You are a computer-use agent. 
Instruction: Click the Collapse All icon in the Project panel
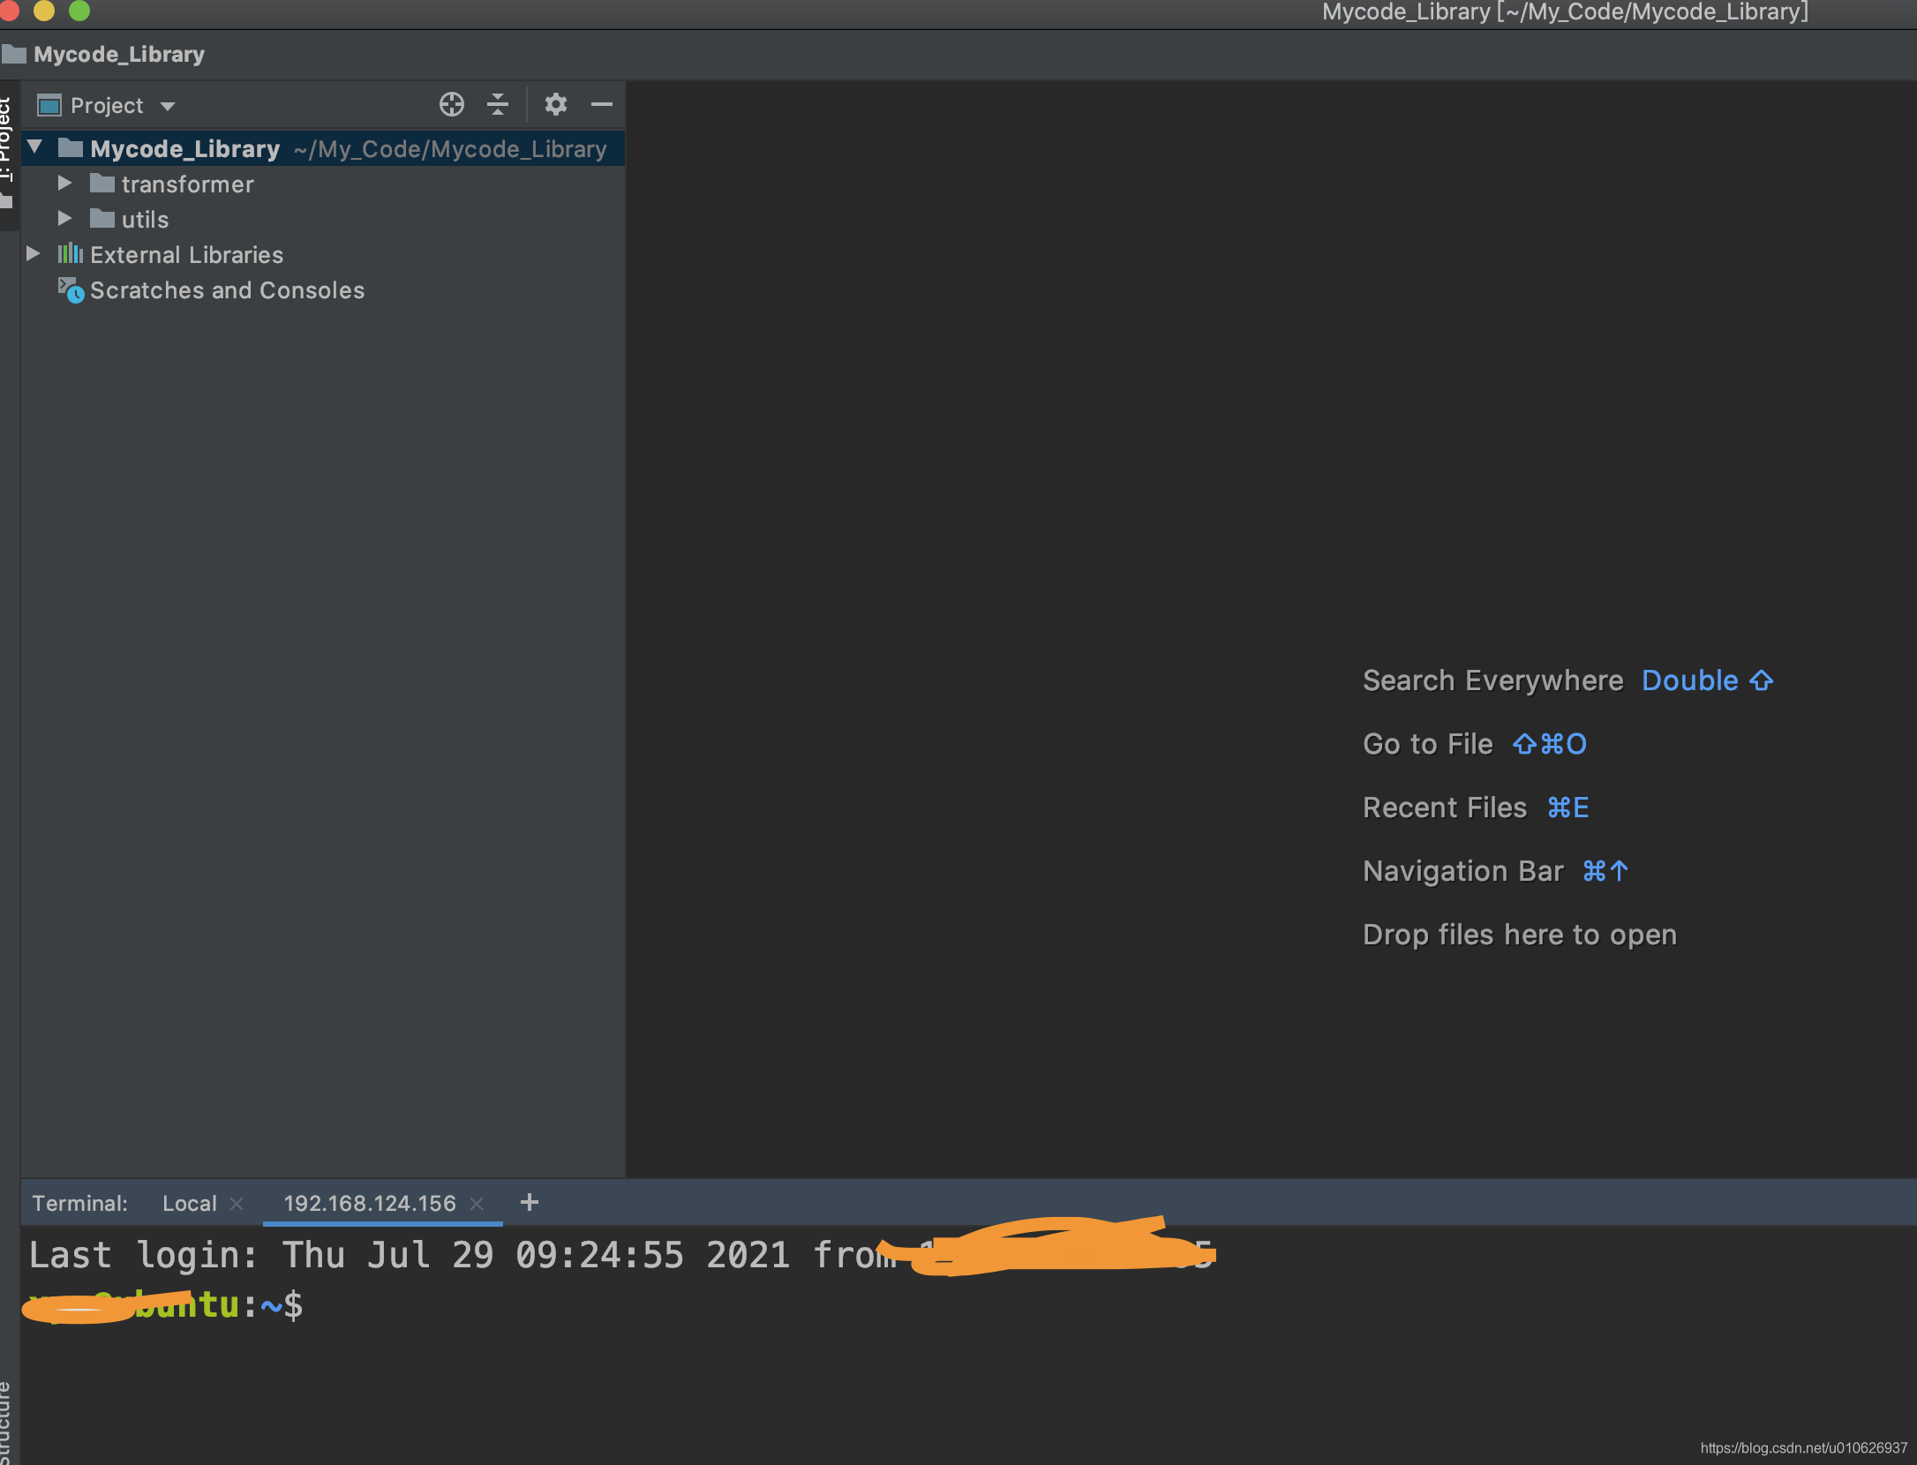coord(498,105)
